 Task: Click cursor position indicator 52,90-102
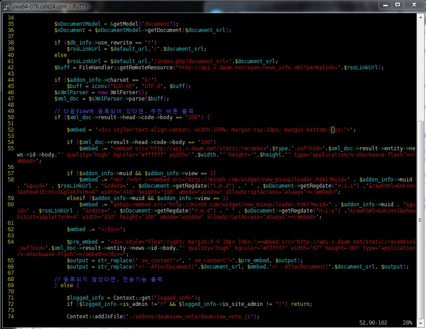point(373,323)
